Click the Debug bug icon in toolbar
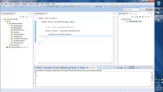This screenshot has height=92, width=163. tap(48, 6)
